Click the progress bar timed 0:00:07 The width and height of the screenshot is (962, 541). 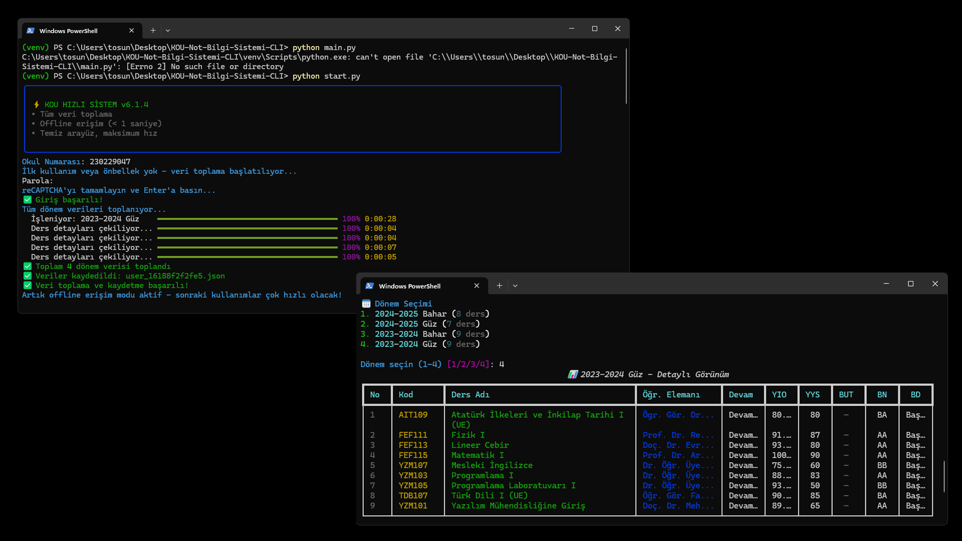pyautogui.click(x=247, y=247)
